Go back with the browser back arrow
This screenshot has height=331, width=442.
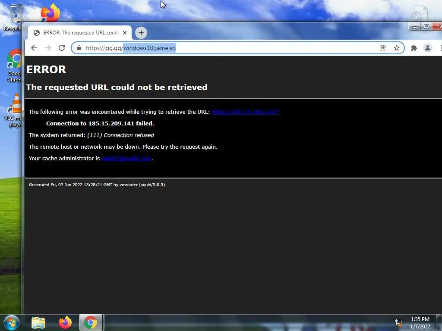point(34,48)
